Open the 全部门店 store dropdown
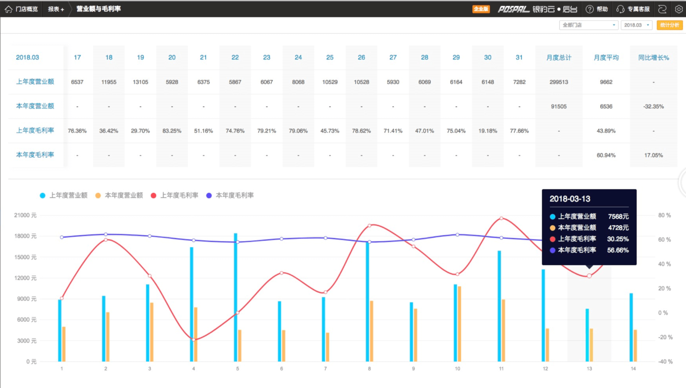Image resolution: width=686 pixels, height=388 pixels. tap(589, 25)
